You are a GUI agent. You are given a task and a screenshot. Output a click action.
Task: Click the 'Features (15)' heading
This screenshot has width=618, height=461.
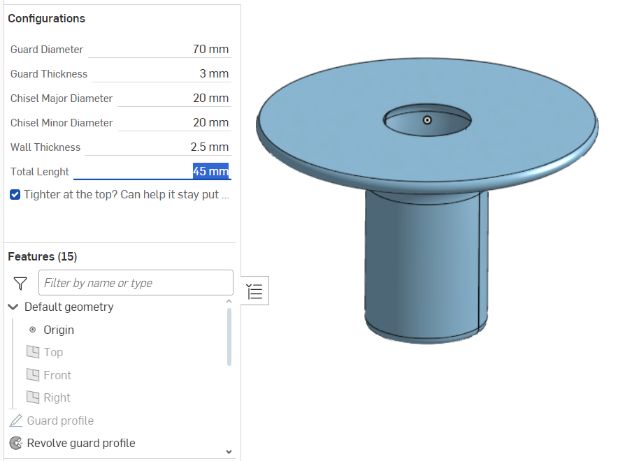tap(43, 256)
